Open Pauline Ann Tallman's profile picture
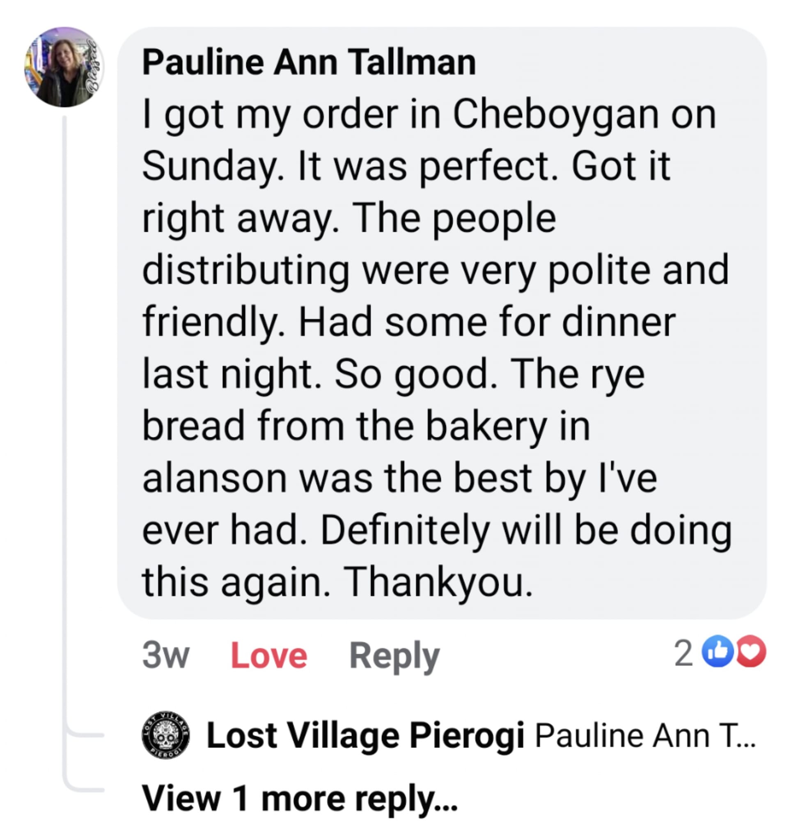The height and width of the screenshot is (827, 791). coord(64,67)
